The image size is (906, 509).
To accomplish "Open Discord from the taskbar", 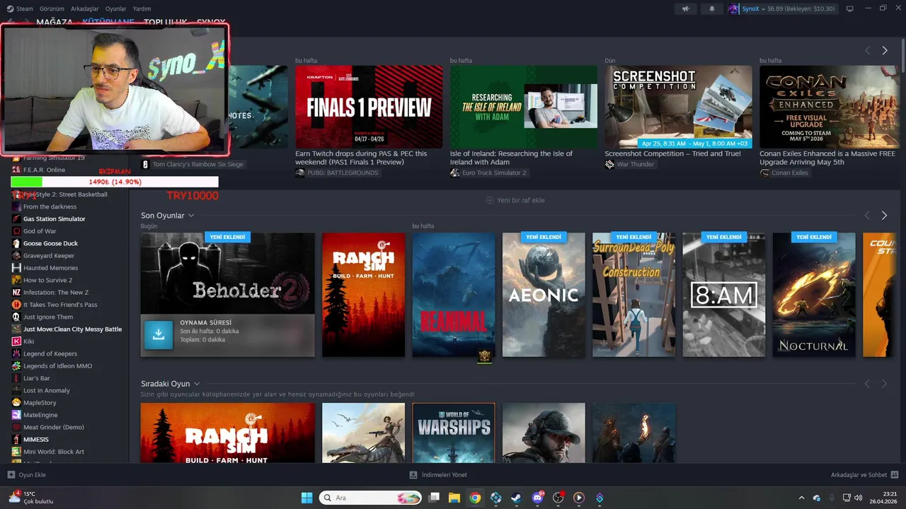I will coord(537,498).
